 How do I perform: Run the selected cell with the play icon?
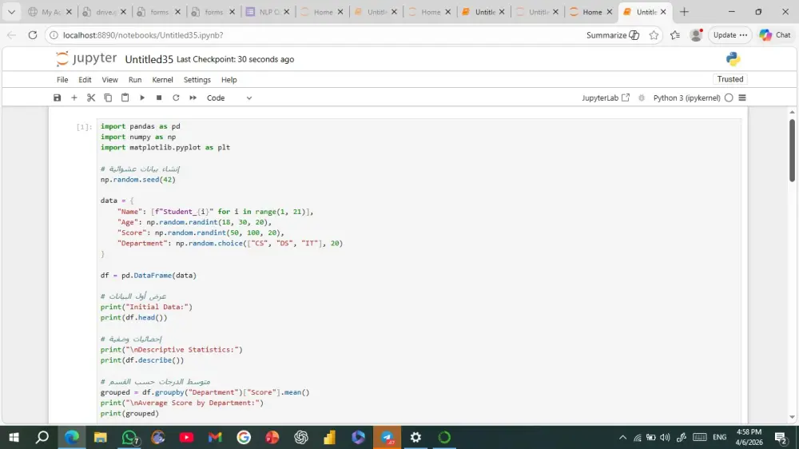142,97
